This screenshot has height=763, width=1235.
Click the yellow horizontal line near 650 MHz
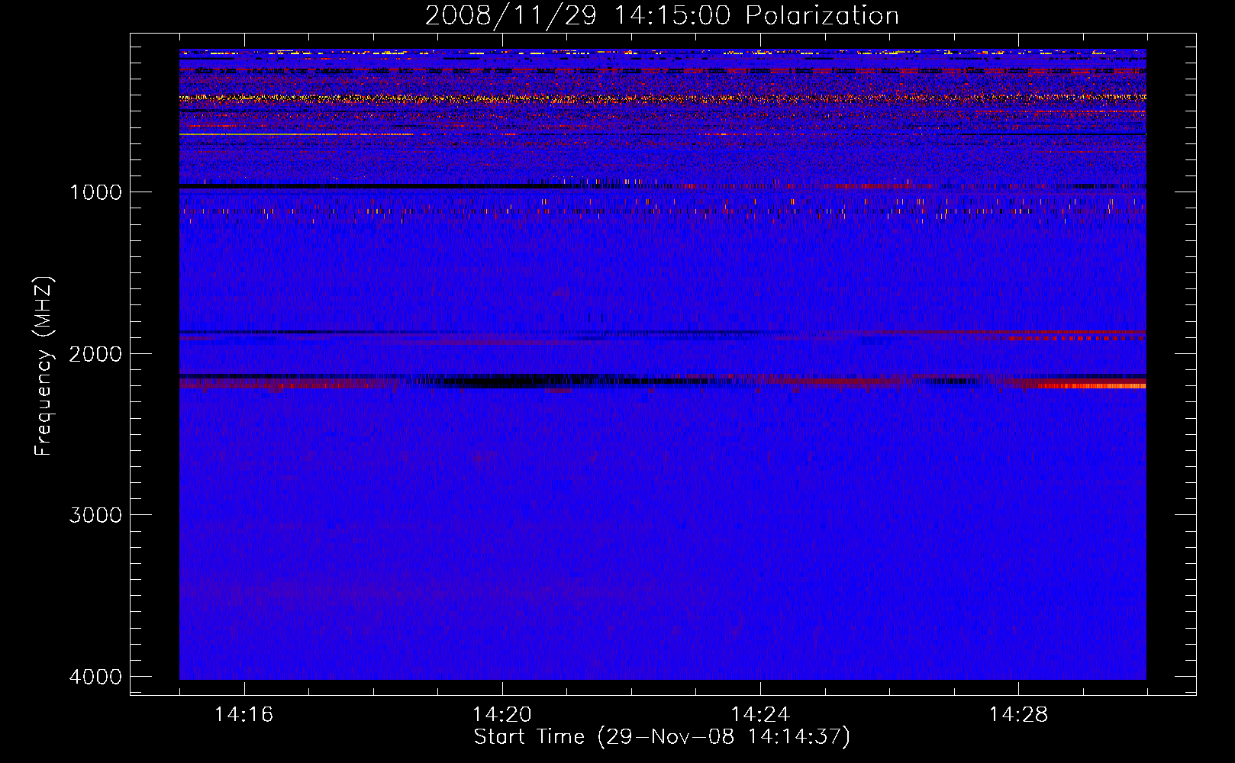[x=295, y=134]
